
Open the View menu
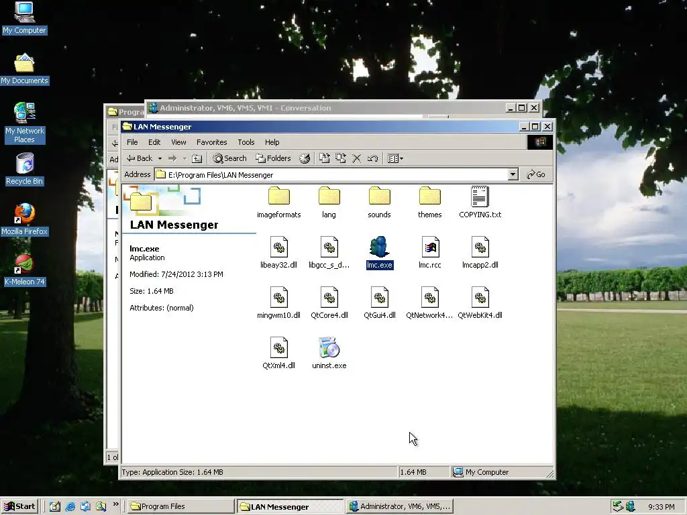tap(178, 142)
